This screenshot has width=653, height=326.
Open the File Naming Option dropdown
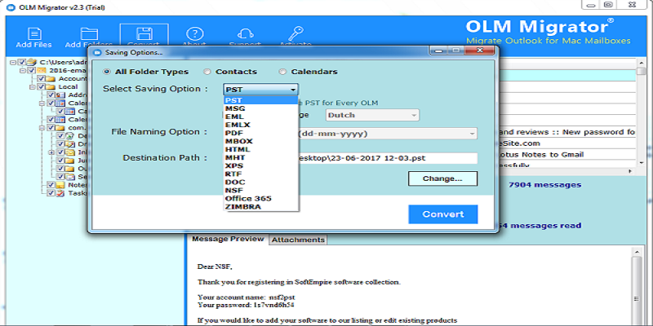click(388, 134)
